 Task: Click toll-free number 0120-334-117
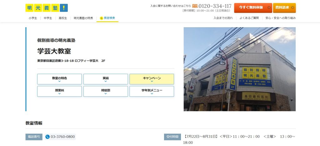coord(215,6)
